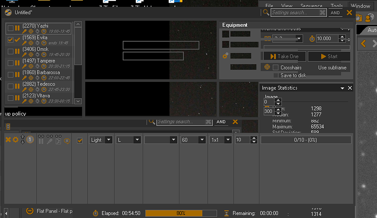Image resolution: width=377 pixels, height=218 pixels.
Task: Click the clock schedule icon for (1497) Tampere
Action: point(44,66)
